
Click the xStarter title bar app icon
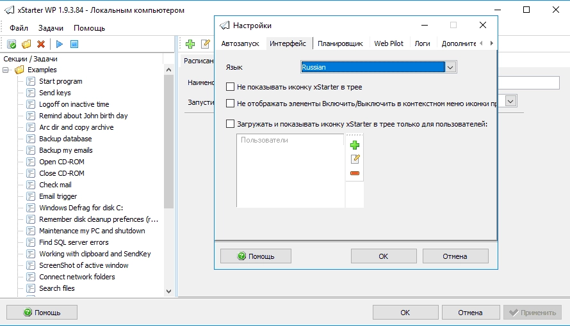pyautogui.click(x=9, y=10)
